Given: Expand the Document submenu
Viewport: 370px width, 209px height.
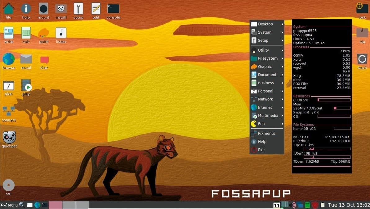Looking at the screenshot, I should pos(267,75).
